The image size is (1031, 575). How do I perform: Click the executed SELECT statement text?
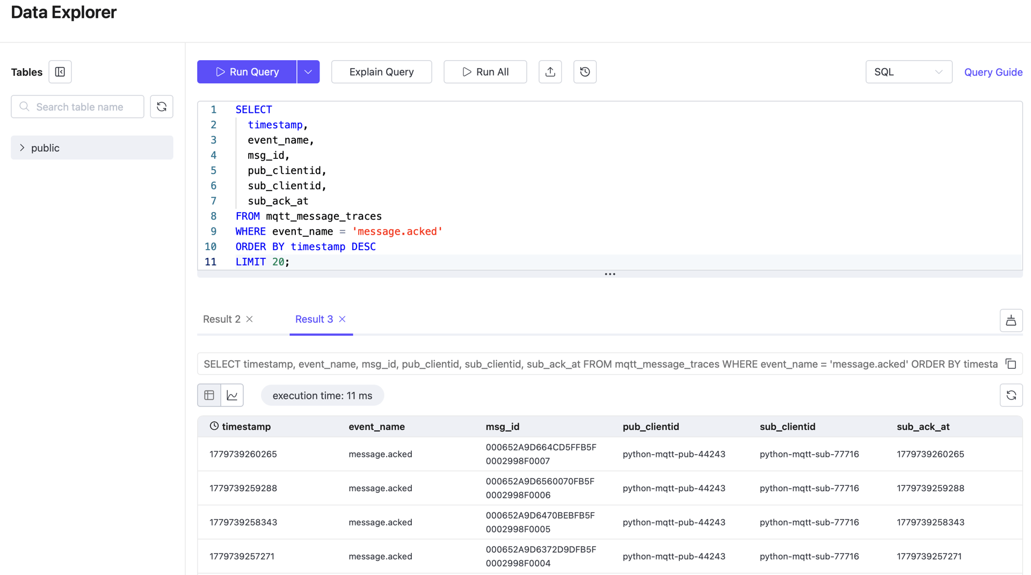(x=600, y=364)
